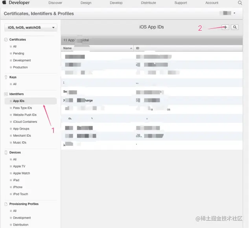Select Pass Type IDs
The image size is (249, 228).
tap(22, 108)
